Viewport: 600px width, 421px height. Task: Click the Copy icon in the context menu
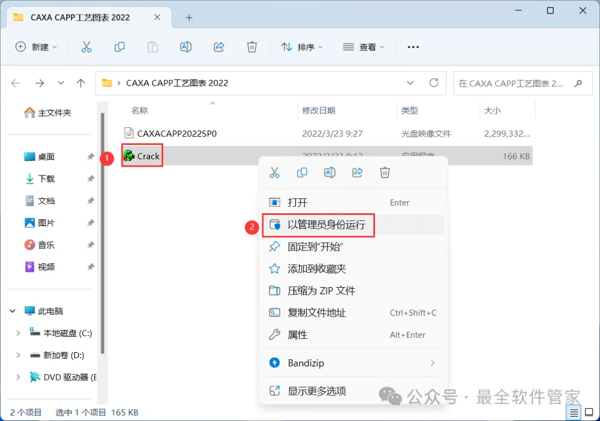coord(302,172)
